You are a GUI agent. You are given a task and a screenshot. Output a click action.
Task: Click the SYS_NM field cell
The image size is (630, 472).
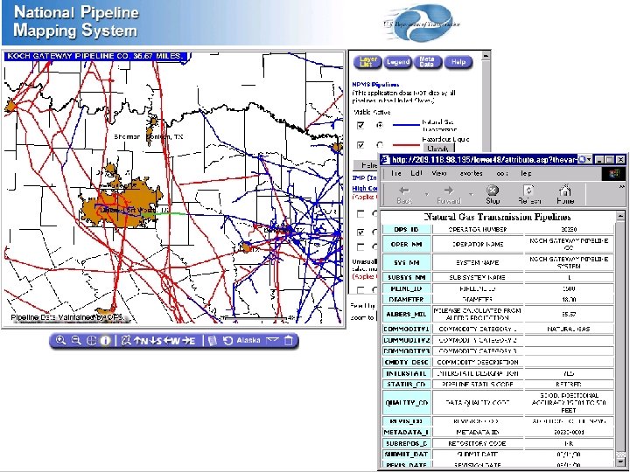click(x=406, y=262)
